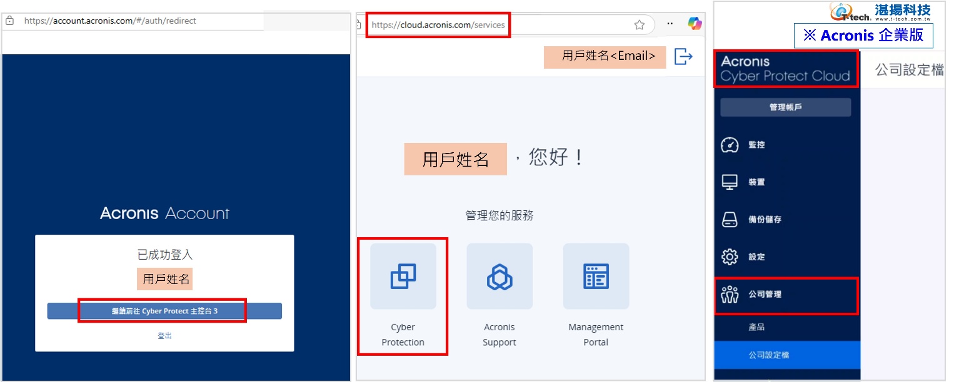This screenshot has height=382, width=959.
Task: Click the 用戶姓名<Email> label top right
Action: pos(605,56)
